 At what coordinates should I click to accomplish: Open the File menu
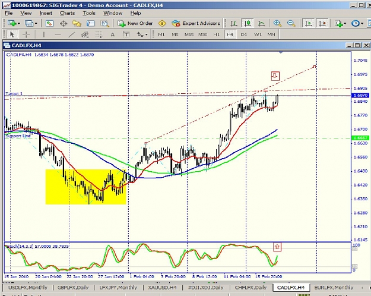8,13
